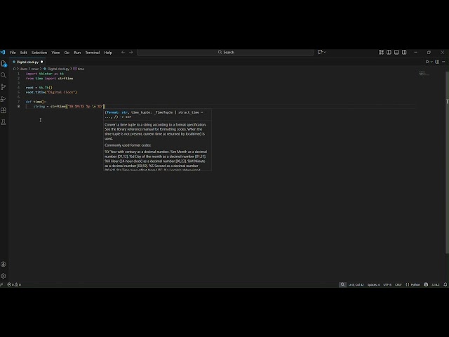
Task: Click the Split Editor Right icon
Action: point(437,62)
